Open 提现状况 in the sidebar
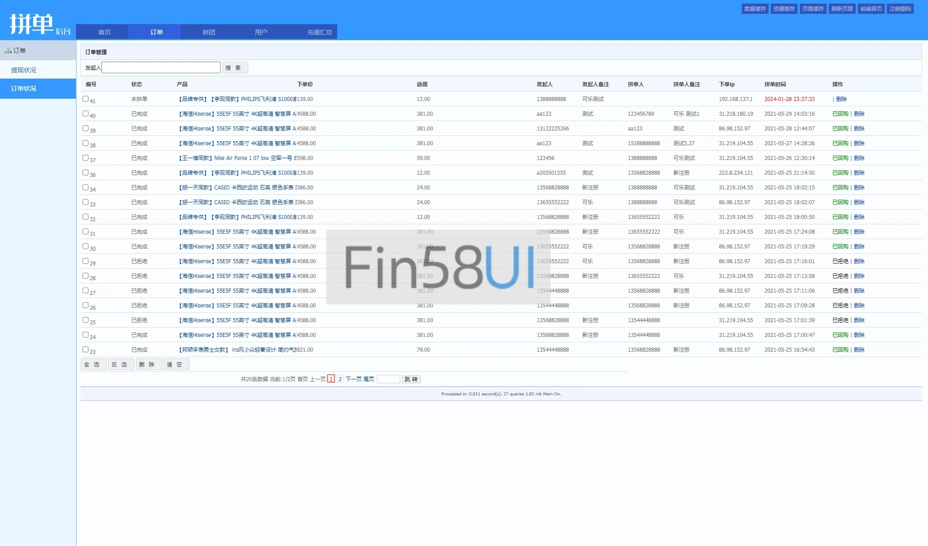The width and height of the screenshot is (928, 546). click(x=24, y=70)
